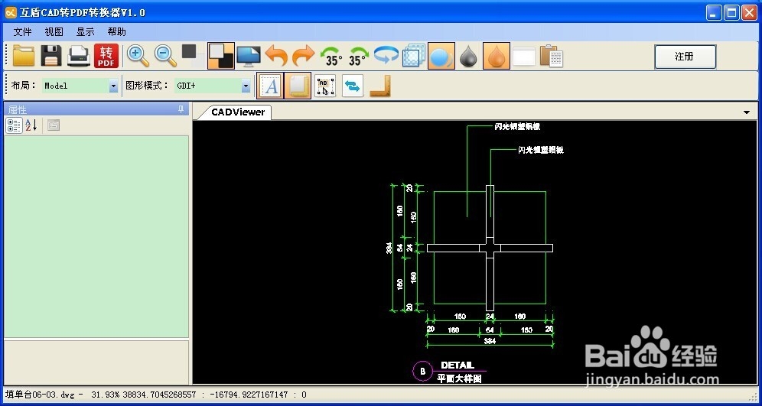Toggle the black-and-white background icon

point(221,56)
